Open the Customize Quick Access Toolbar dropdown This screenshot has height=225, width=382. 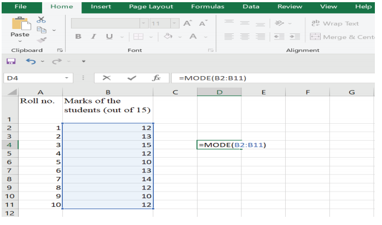pos(83,61)
